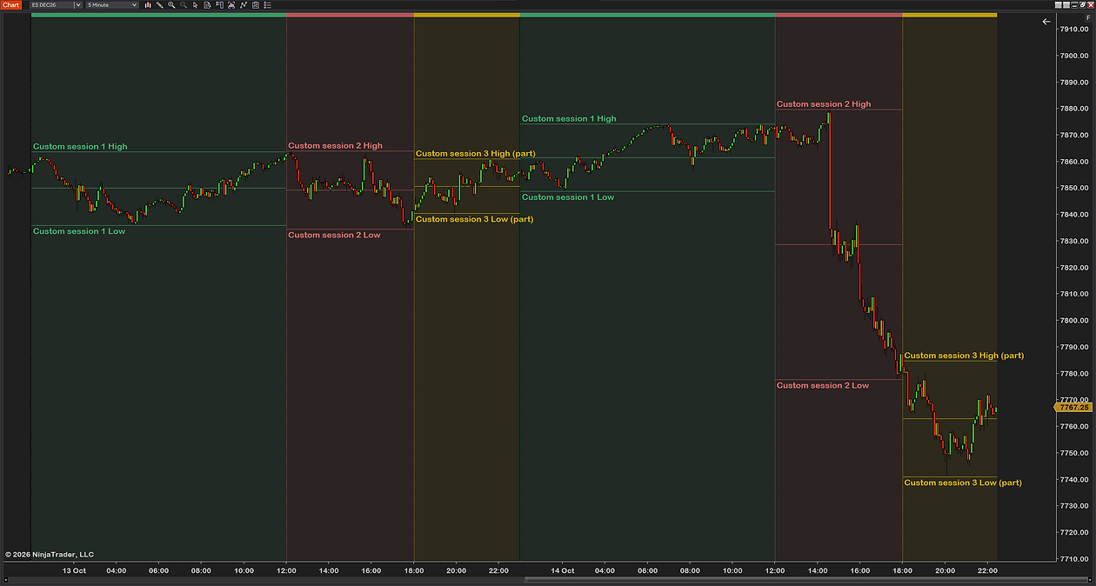1096x586 pixels.
Task: Click the 14 Oct 'Custom session 3 High (part)' label
Action: pos(964,356)
